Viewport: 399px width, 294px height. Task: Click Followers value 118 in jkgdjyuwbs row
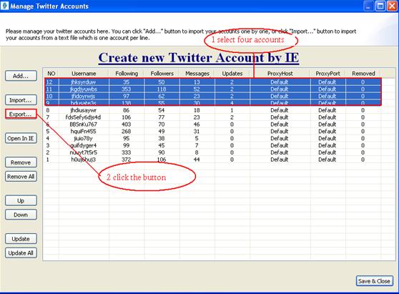click(x=162, y=89)
